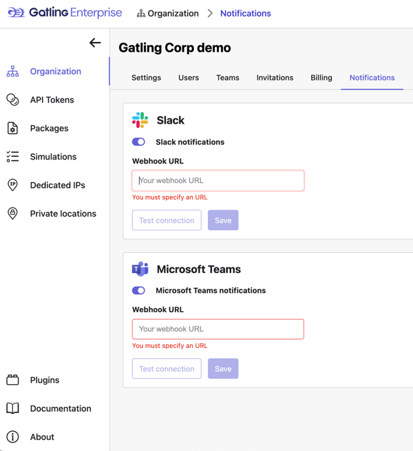Viewport: 413px width, 451px height.
Task: Click the API Tokens coins icon
Action: [x=12, y=100]
